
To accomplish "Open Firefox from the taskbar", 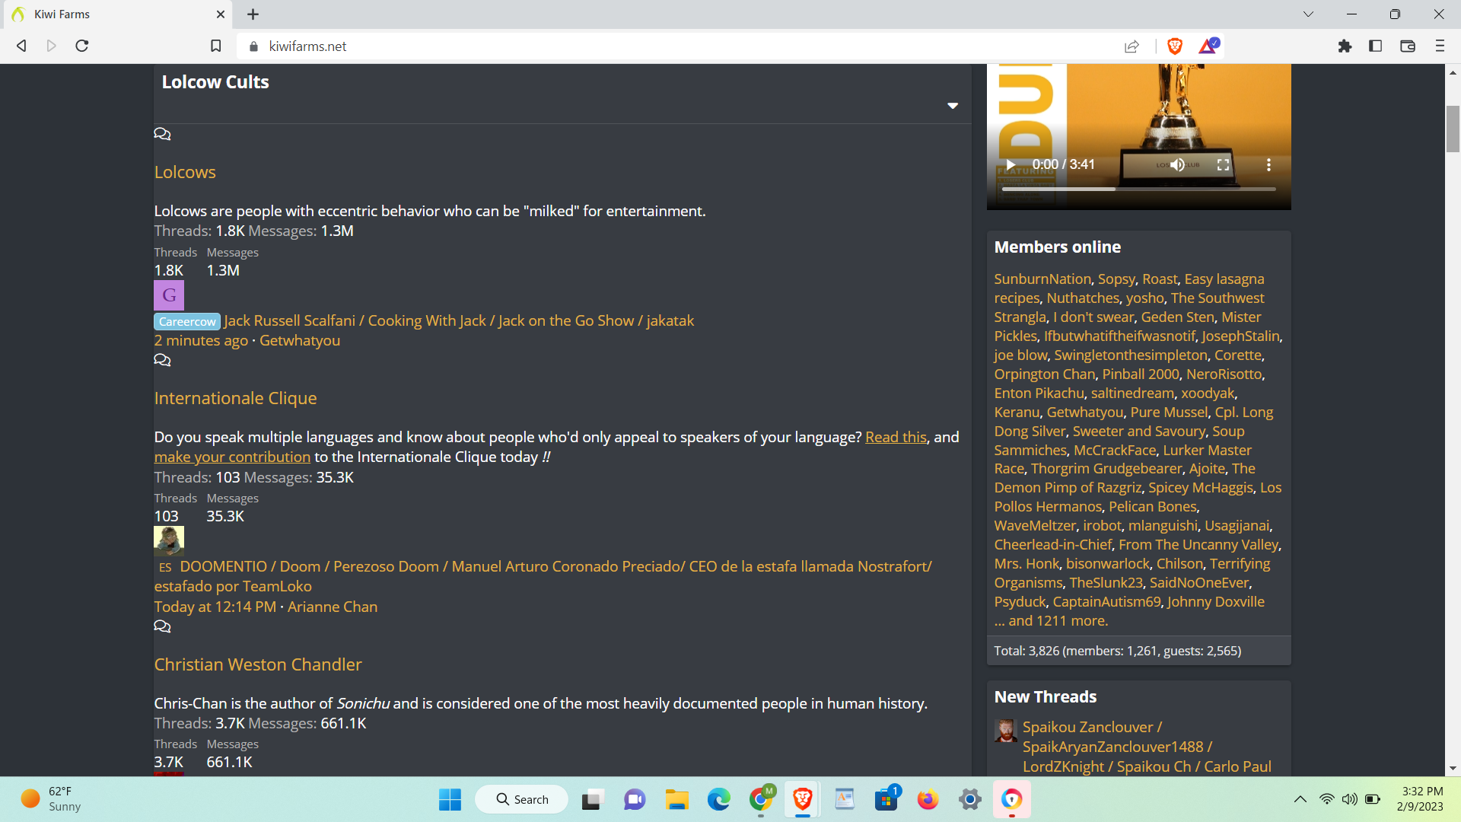I will [928, 799].
